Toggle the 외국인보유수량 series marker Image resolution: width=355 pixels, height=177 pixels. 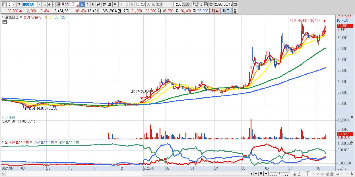click(x=3, y=142)
